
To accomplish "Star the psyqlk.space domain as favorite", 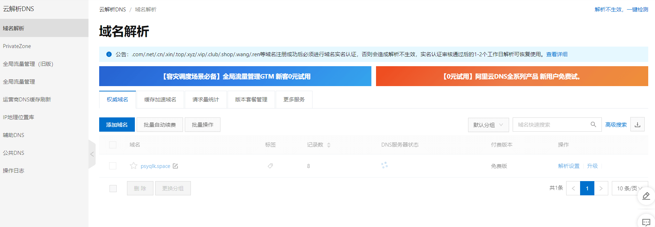I will 133,166.
